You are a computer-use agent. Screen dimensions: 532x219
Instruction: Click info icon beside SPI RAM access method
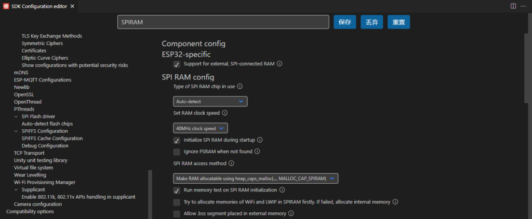pyautogui.click(x=231, y=163)
